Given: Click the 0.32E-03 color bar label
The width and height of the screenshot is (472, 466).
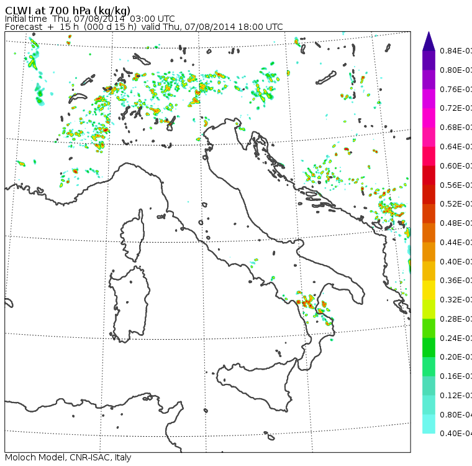Looking at the screenshot, I should pyautogui.click(x=456, y=300).
